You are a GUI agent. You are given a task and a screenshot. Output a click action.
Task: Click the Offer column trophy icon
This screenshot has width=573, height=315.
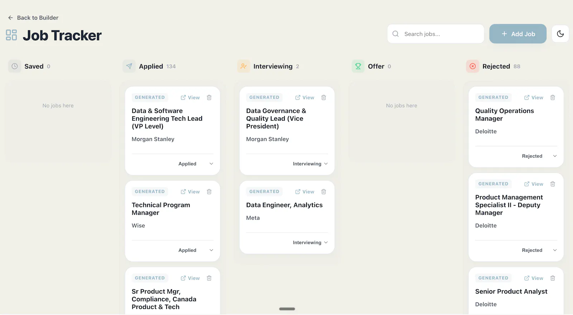point(358,66)
